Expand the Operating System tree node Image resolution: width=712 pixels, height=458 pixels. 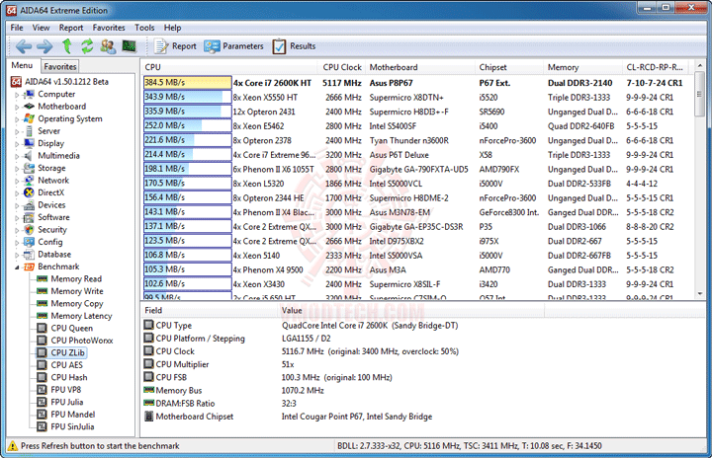pos(17,119)
